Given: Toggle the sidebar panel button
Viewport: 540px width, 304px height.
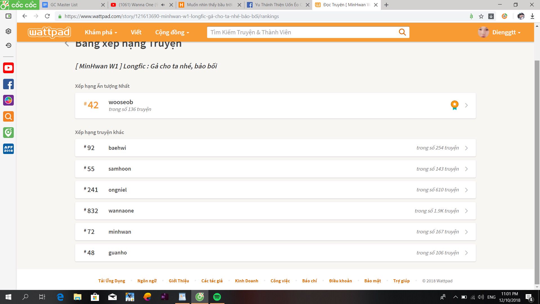Looking at the screenshot, I should pyautogui.click(x=8, y=16).
